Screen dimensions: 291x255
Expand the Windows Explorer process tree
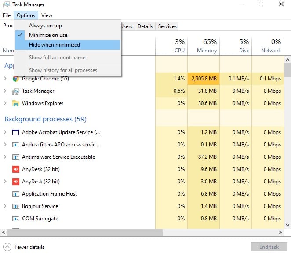click(x=5, y=103)
